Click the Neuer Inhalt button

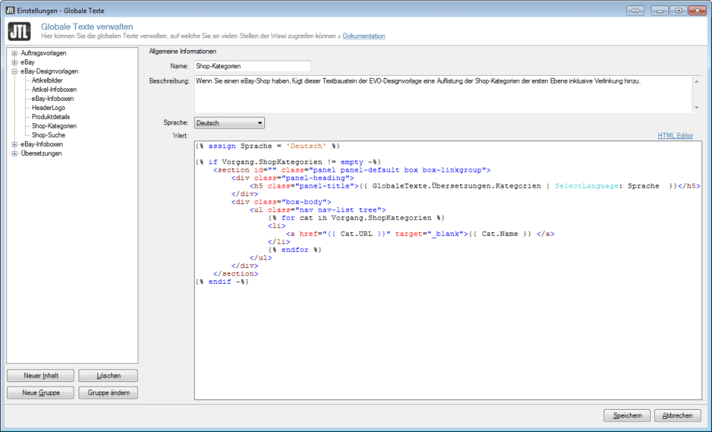tap(40, 376)
